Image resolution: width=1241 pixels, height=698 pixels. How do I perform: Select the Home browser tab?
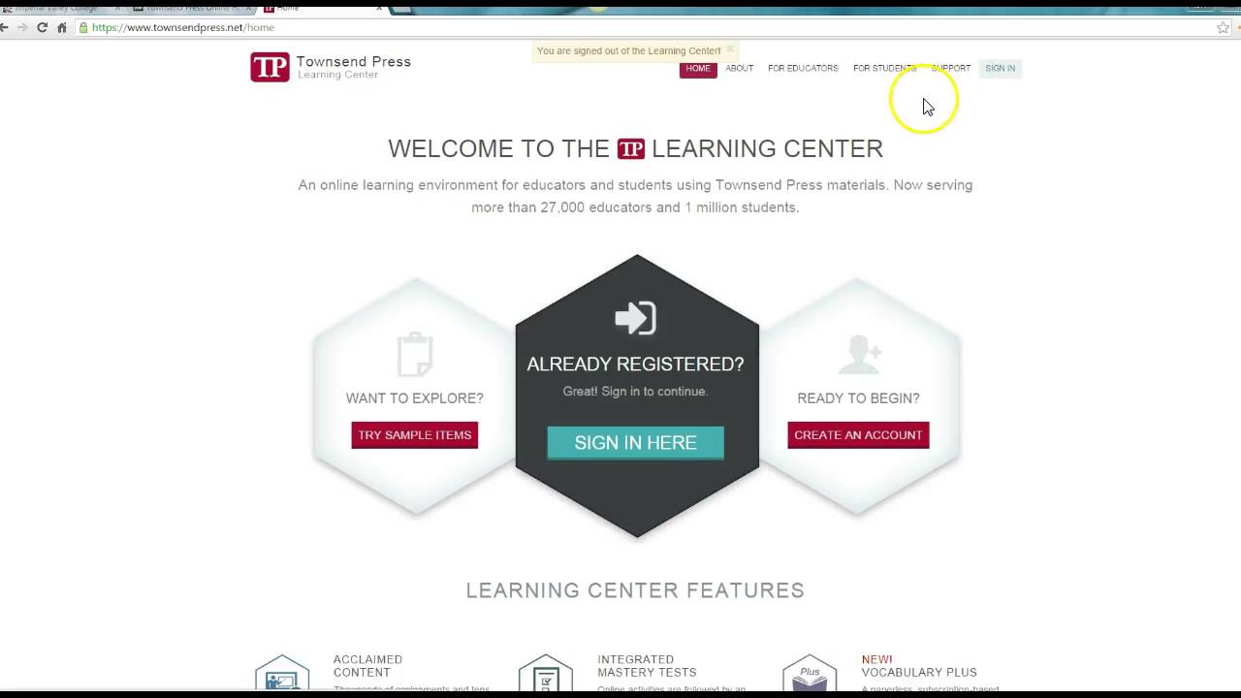click(x=322, y=8)
